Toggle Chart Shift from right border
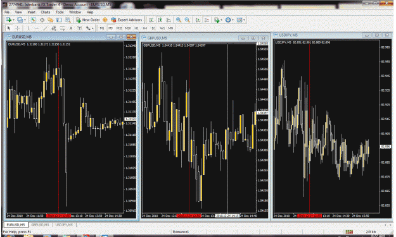 click(207, 20)
